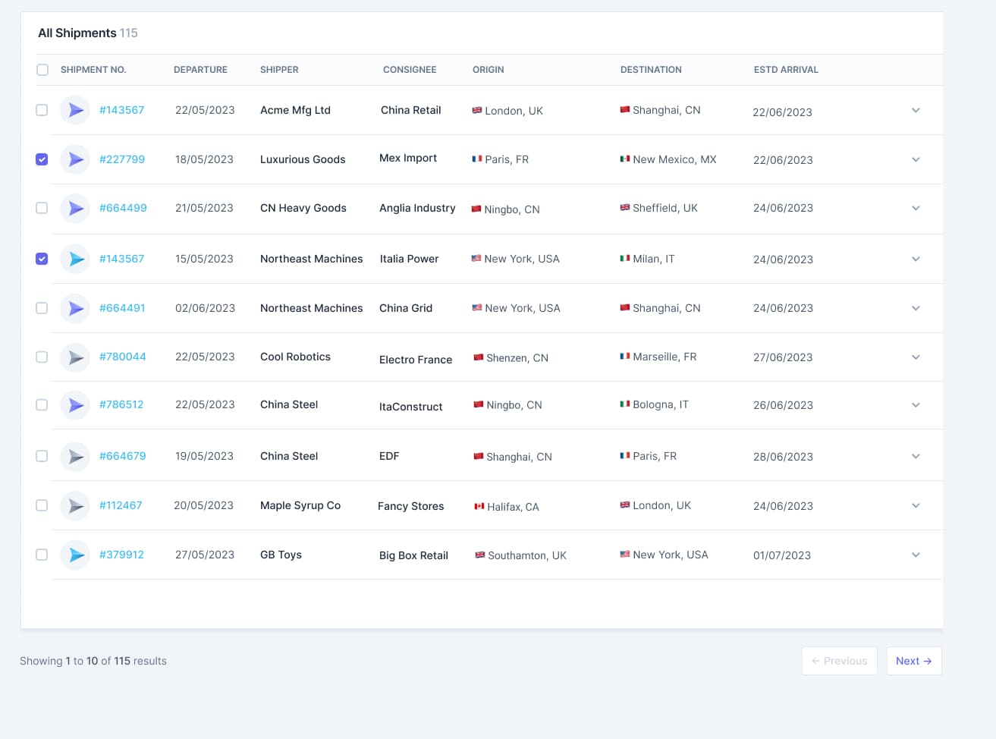The image size is (996, 739).
Task: Uncheck the checkbox for shipment #227799
Action: pyautogui.click(x=42, y=159)
